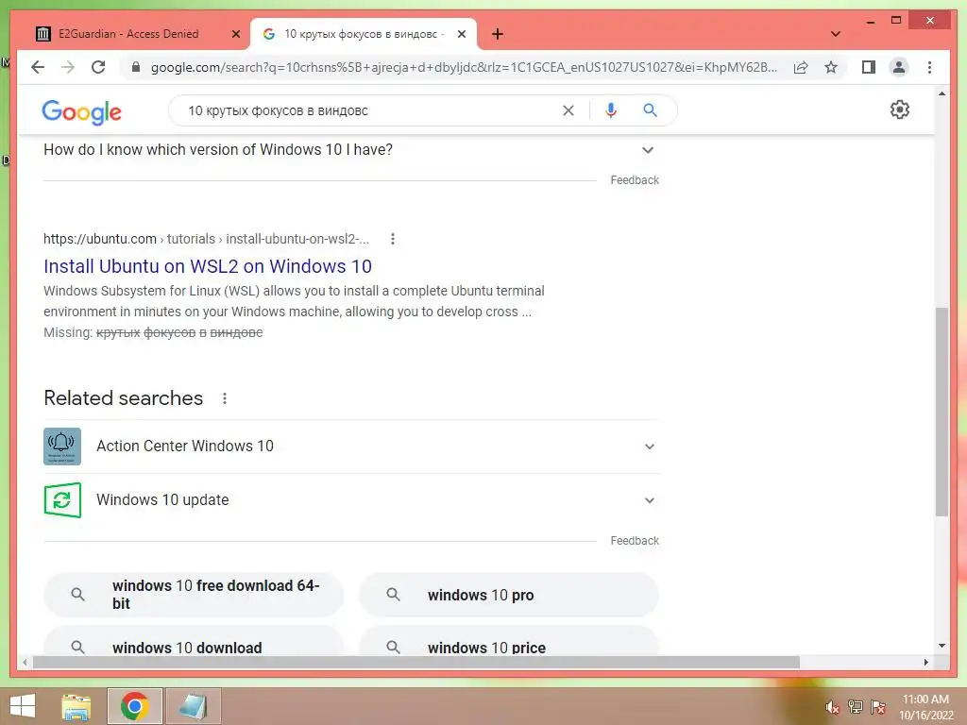Open Related searches options menu
Viewport: 967px width, 725px height.
(x=225, y=398)
